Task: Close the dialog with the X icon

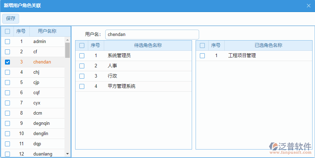Action: 308,6
